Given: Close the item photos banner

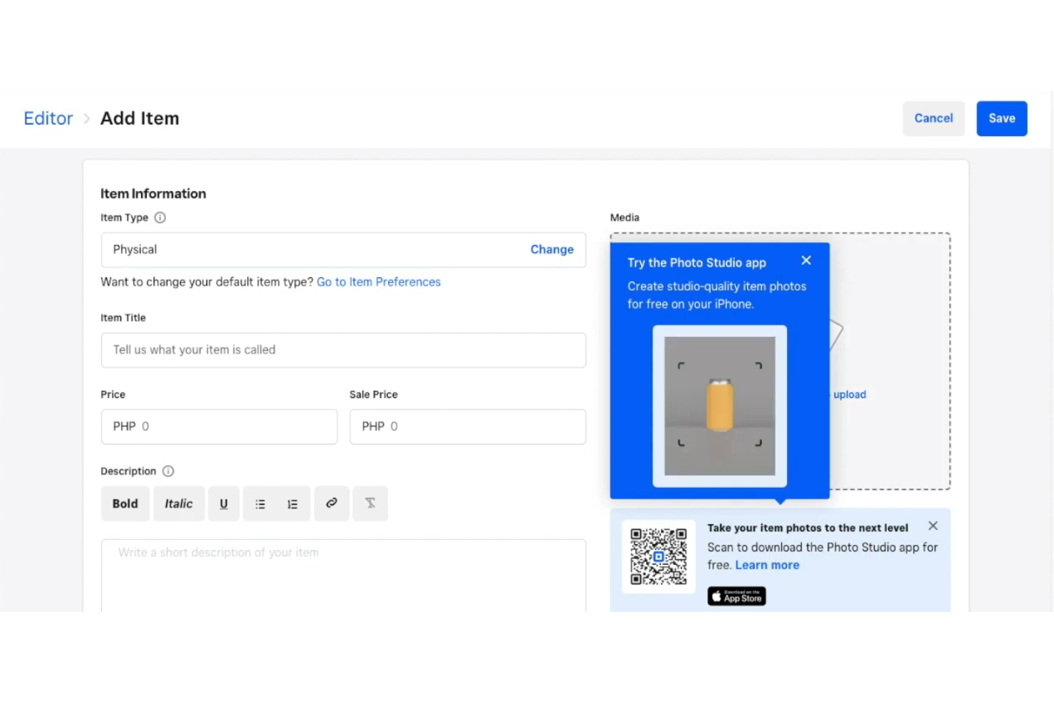Looking at the screenshot, I should click(932, 526).
